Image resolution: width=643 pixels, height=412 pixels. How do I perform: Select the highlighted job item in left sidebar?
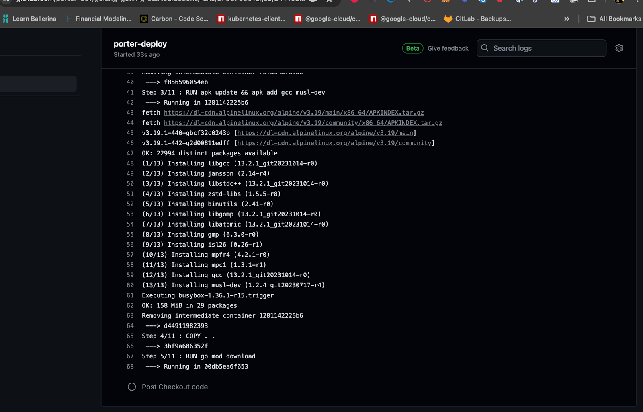coord(38,84)
